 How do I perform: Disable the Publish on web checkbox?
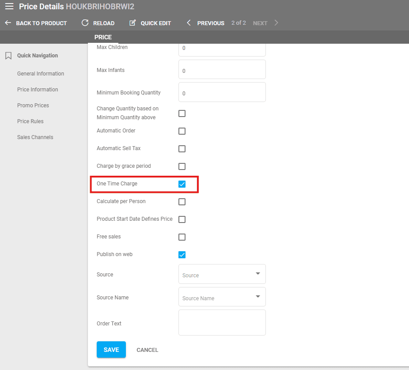[182, 255]
